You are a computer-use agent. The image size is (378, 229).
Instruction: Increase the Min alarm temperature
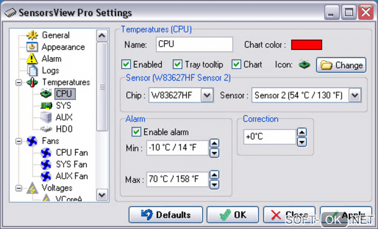coord(214,144)
